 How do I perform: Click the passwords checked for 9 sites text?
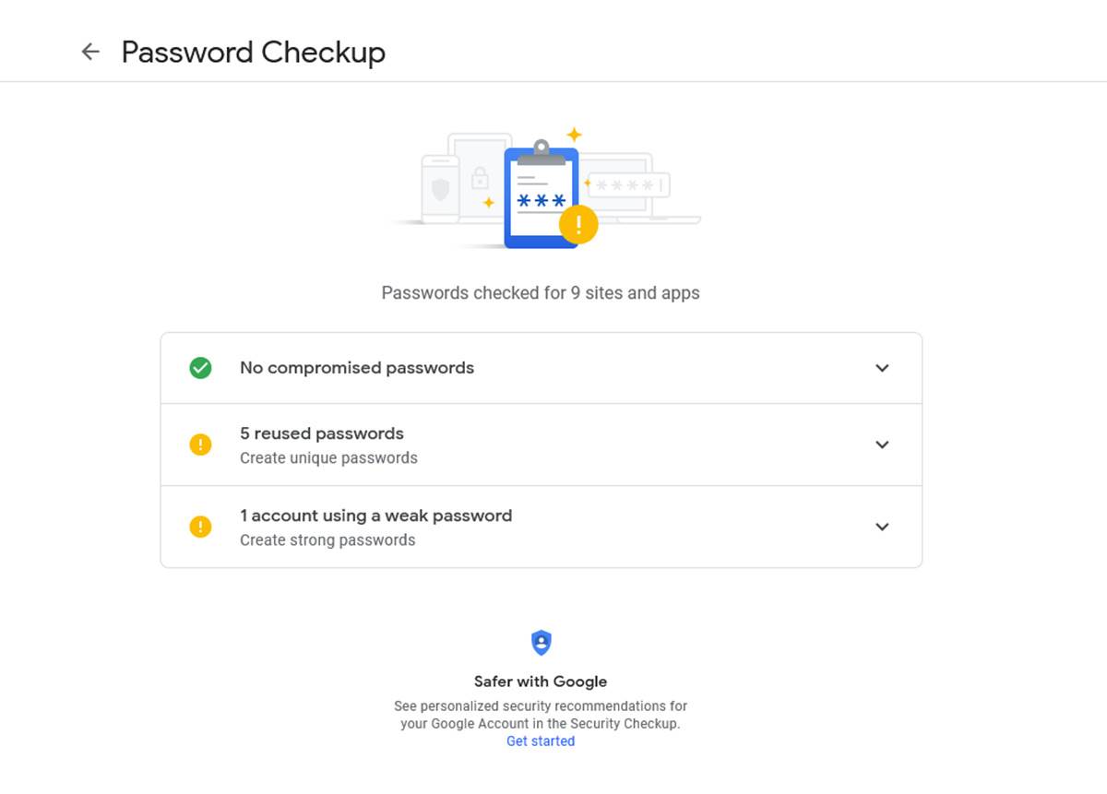click(x=541, y=292)
